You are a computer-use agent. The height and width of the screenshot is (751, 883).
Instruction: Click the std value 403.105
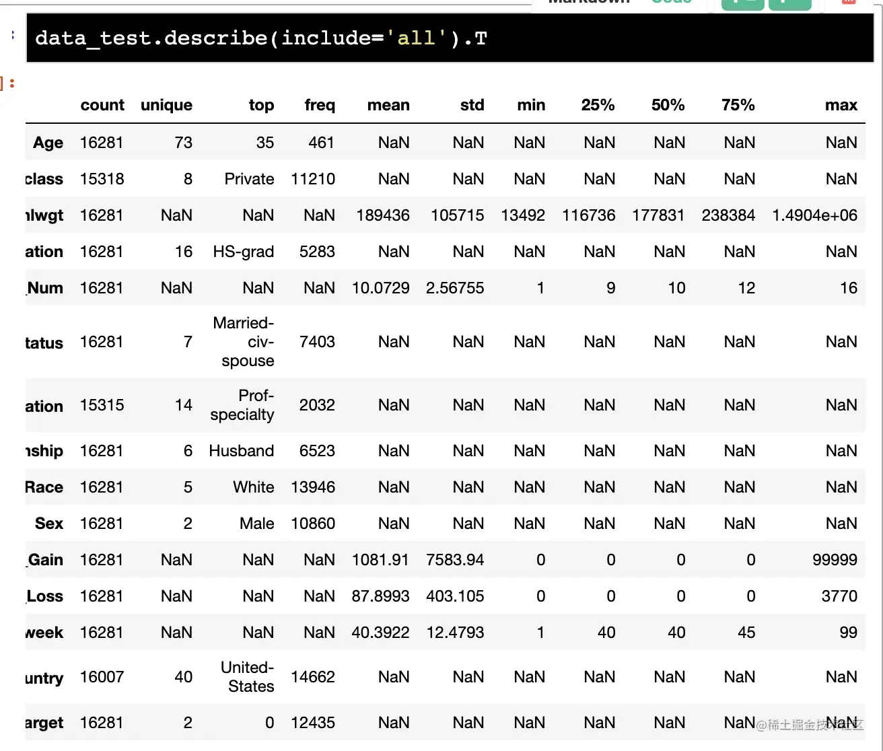[x=455, y=596]
